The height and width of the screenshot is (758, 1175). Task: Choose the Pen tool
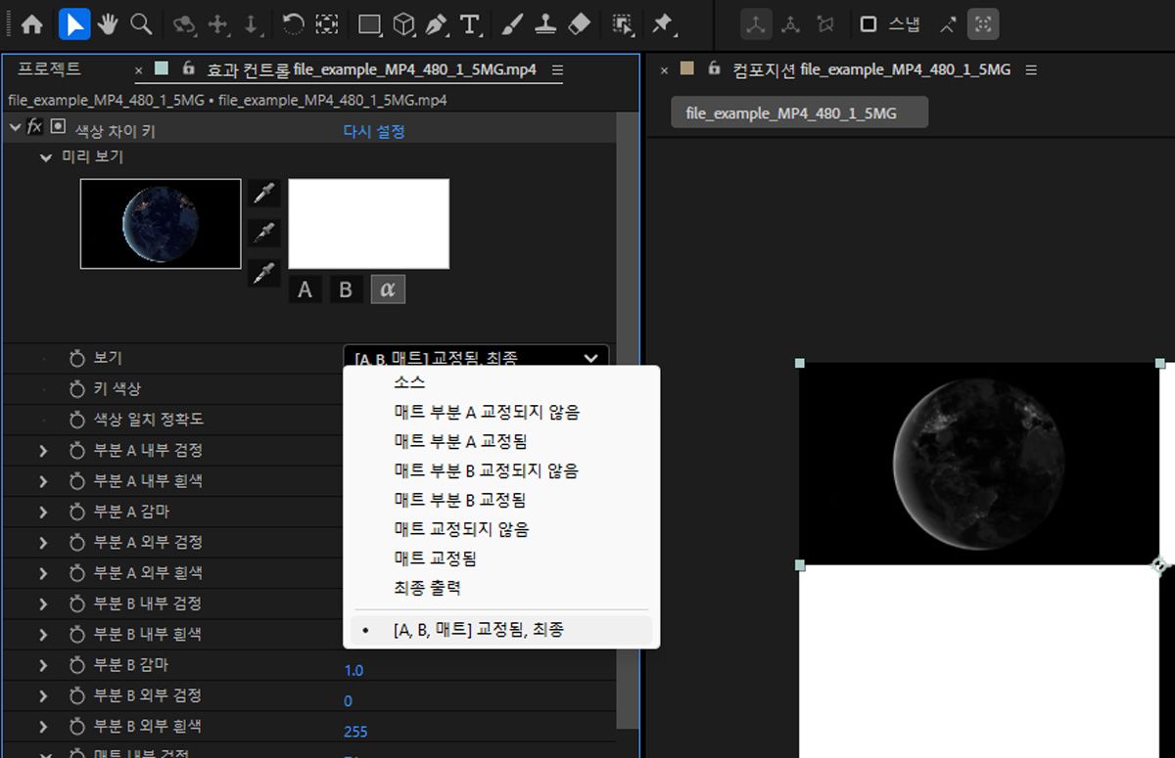point(438,24)
